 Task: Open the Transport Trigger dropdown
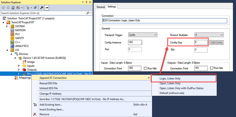(x=143, y=35)
